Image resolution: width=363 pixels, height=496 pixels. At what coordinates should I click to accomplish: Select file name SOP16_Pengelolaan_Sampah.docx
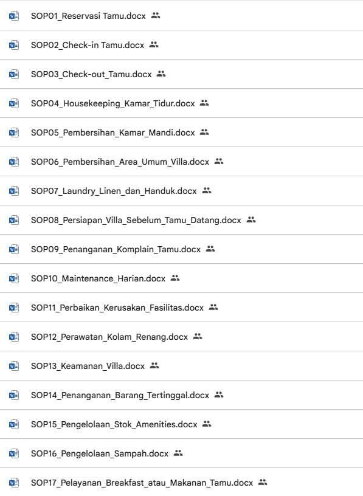pyautogui.click(x=100, y=453)
